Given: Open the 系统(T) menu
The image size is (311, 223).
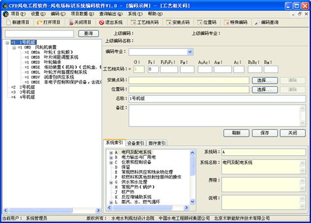Looking at the screenshot, I should [x=135, y=14].
